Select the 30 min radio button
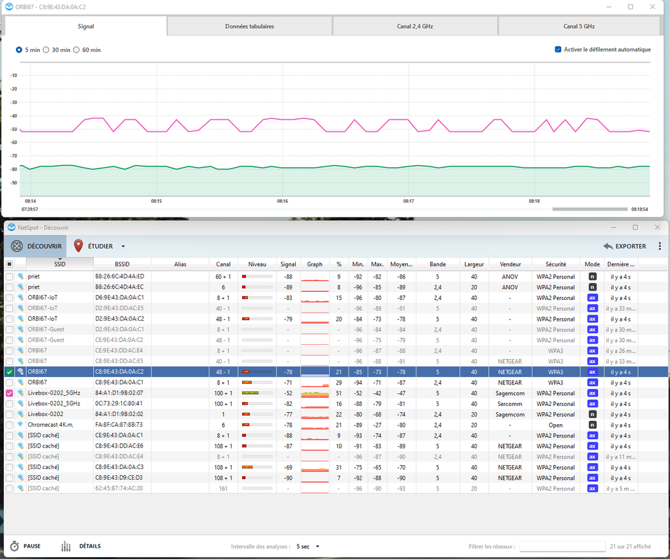Screen dimensions: 670x559 (46, 50)
